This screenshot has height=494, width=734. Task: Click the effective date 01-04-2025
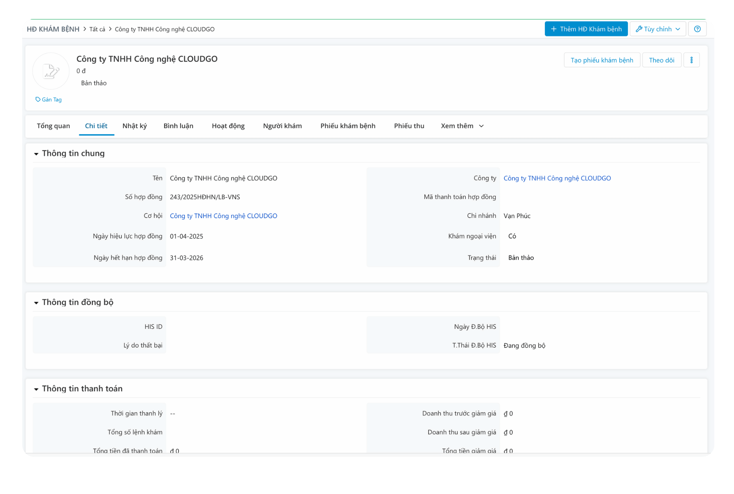186,236
